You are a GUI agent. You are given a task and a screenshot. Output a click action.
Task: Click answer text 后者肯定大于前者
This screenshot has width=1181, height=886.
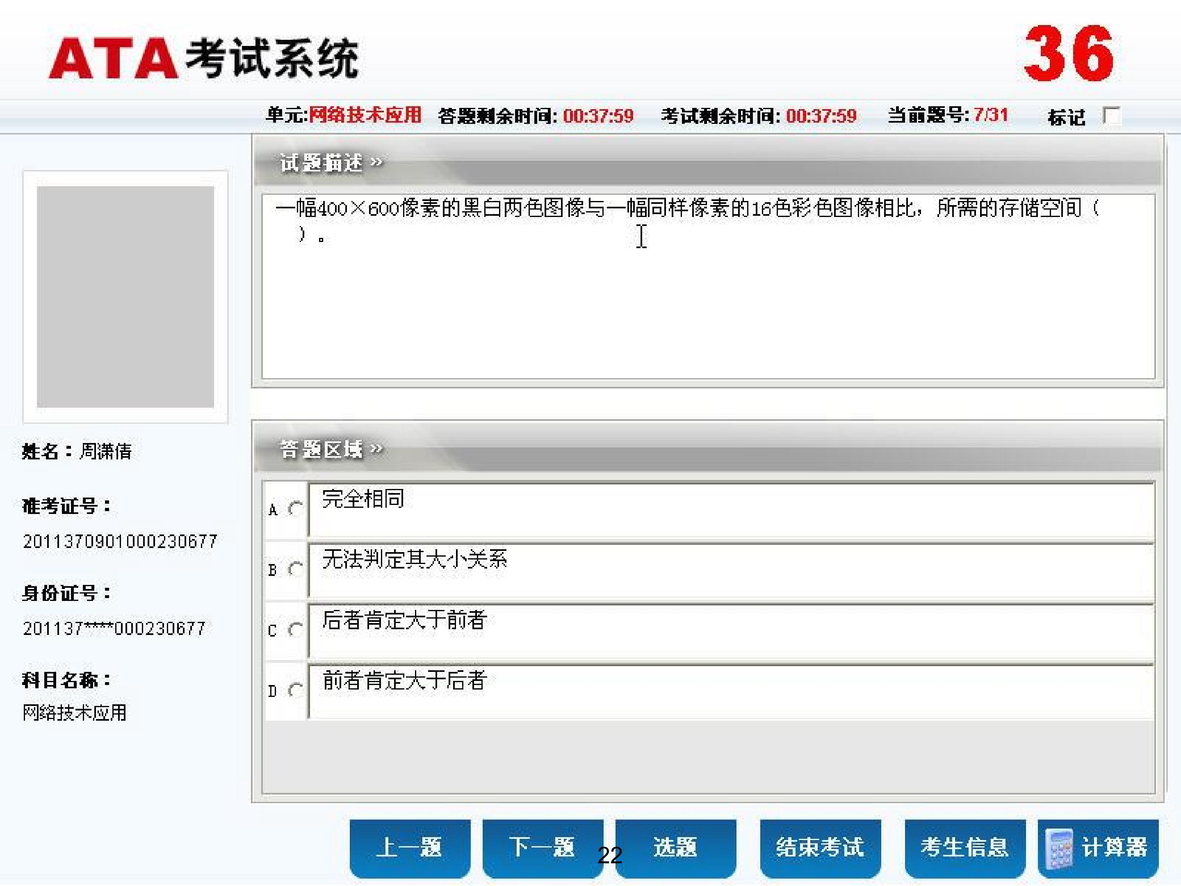[405, 620]
